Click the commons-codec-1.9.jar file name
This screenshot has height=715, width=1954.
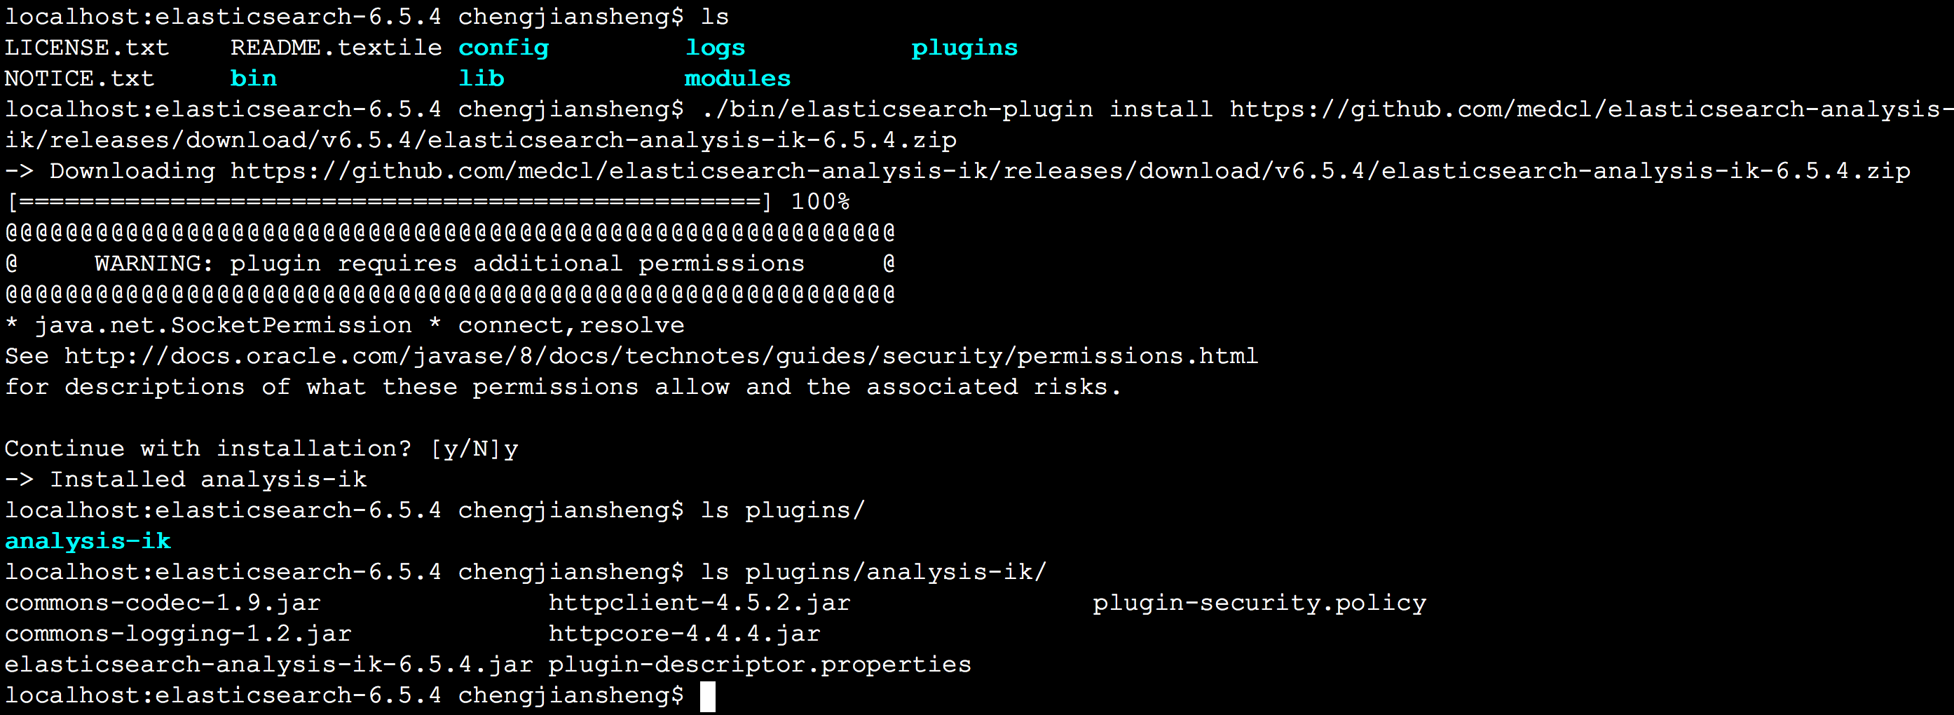163,603
